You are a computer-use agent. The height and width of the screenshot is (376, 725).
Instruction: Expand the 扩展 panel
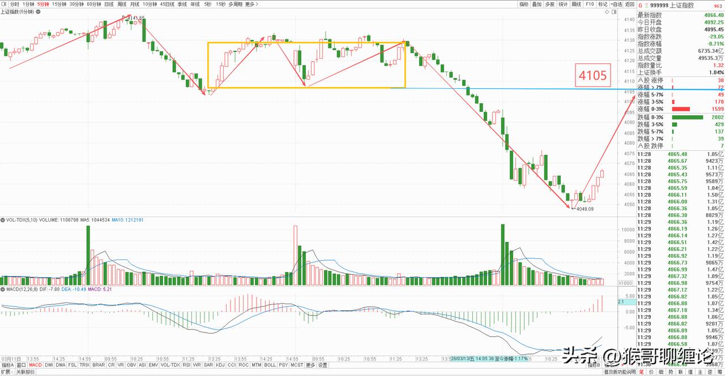click(7, 372)
